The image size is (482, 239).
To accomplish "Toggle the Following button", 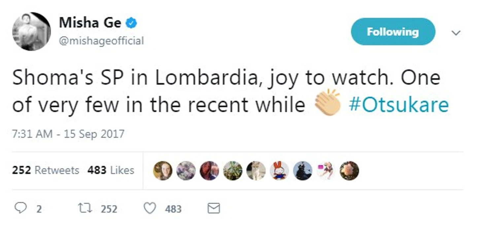I will click(393, 32).
